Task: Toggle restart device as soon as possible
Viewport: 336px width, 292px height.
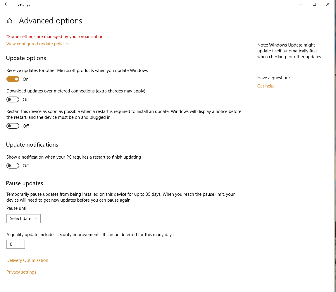Action: pos(13,126)
